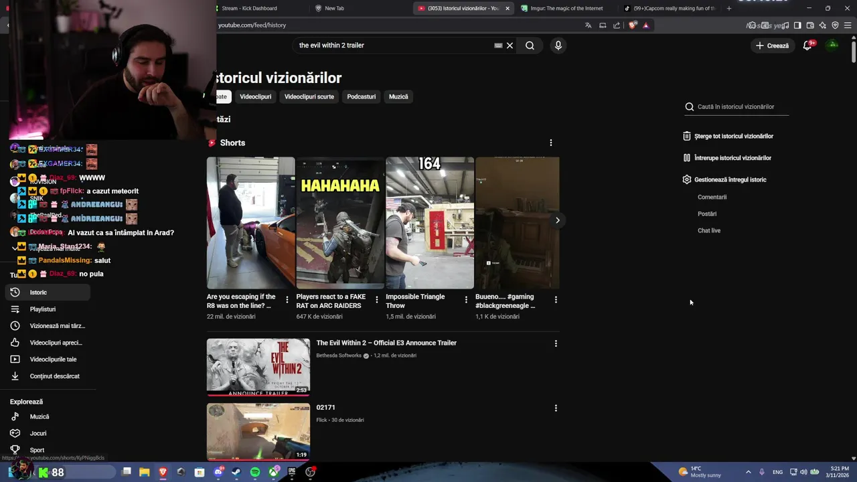Viewport: 857px width, 482px height.
Task: Open Steam from the taskbar
Action: coord(236,472)
